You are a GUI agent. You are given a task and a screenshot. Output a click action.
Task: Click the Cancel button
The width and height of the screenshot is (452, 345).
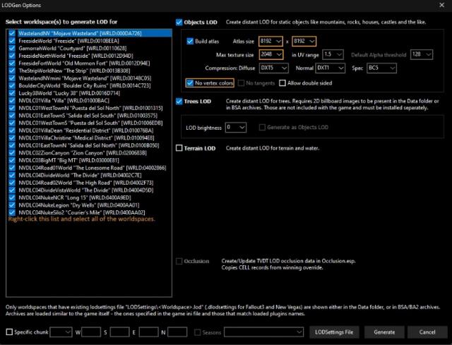(427, 332)
